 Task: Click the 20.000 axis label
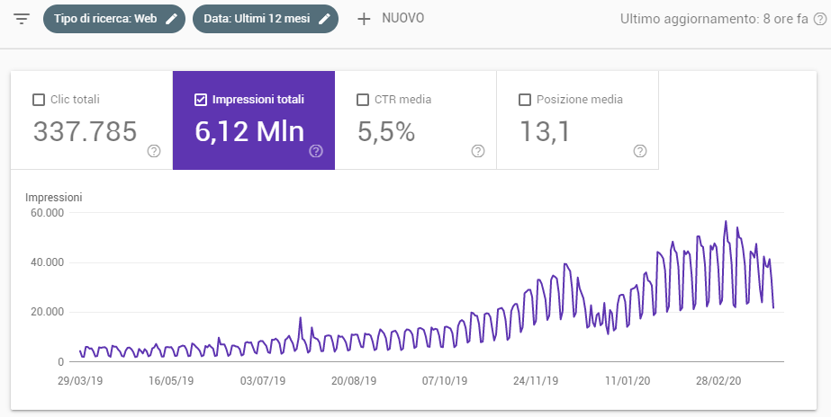[47, 312]
